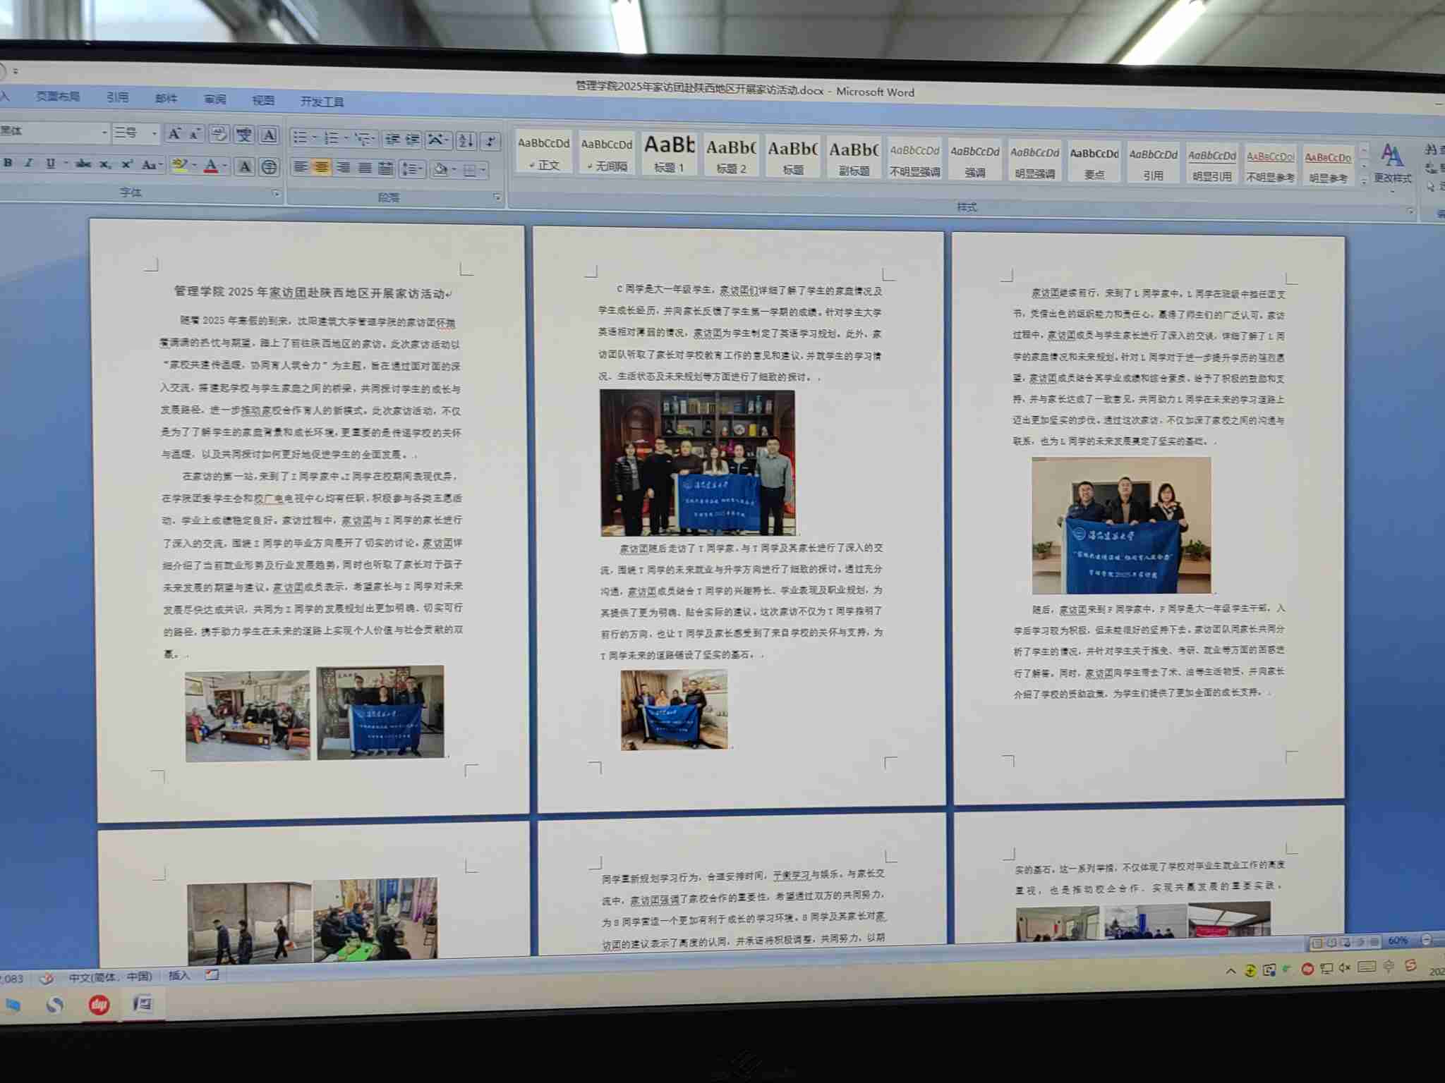Toggle italic formatting
The image size is (1445, 1083).
click(29, 163)
